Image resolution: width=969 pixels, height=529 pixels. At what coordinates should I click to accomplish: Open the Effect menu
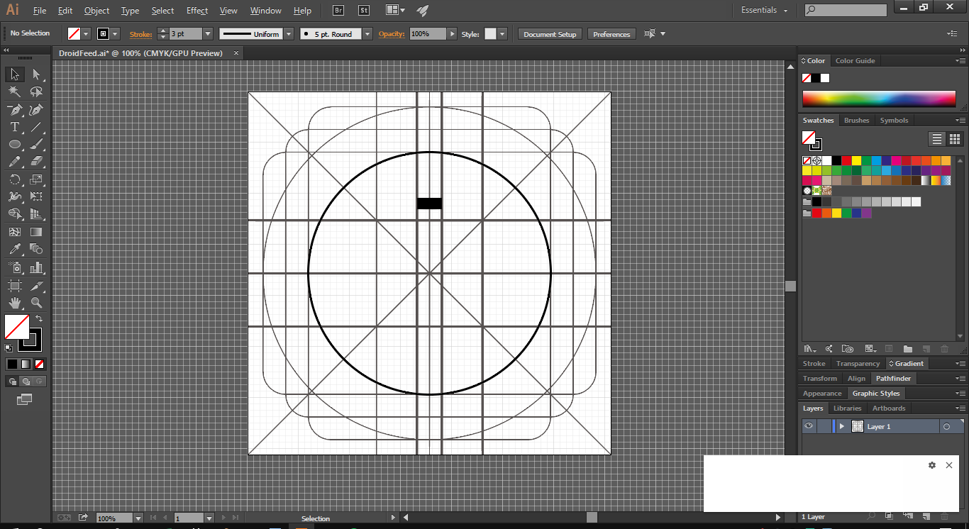pos(197,11)
